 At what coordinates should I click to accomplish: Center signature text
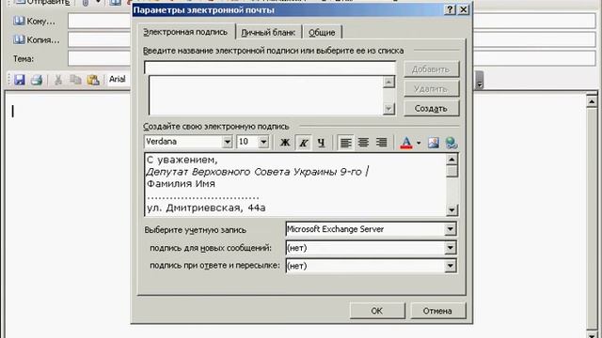363,143
